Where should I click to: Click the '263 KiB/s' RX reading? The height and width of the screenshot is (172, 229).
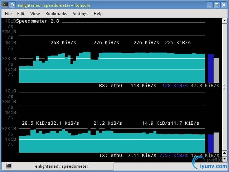63,43
